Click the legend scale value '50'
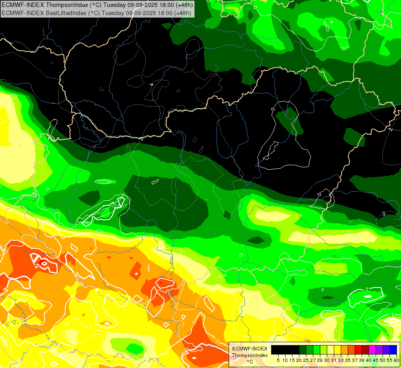Image resolution: width=401 pixels, height=368 pixels. click(383, 360)
